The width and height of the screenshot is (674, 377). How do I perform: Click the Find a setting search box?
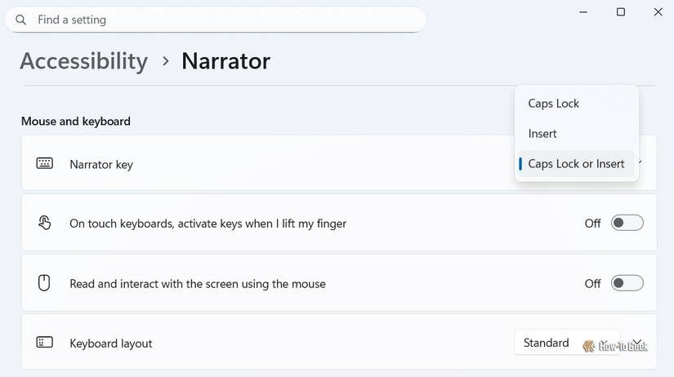pos(221,20)
